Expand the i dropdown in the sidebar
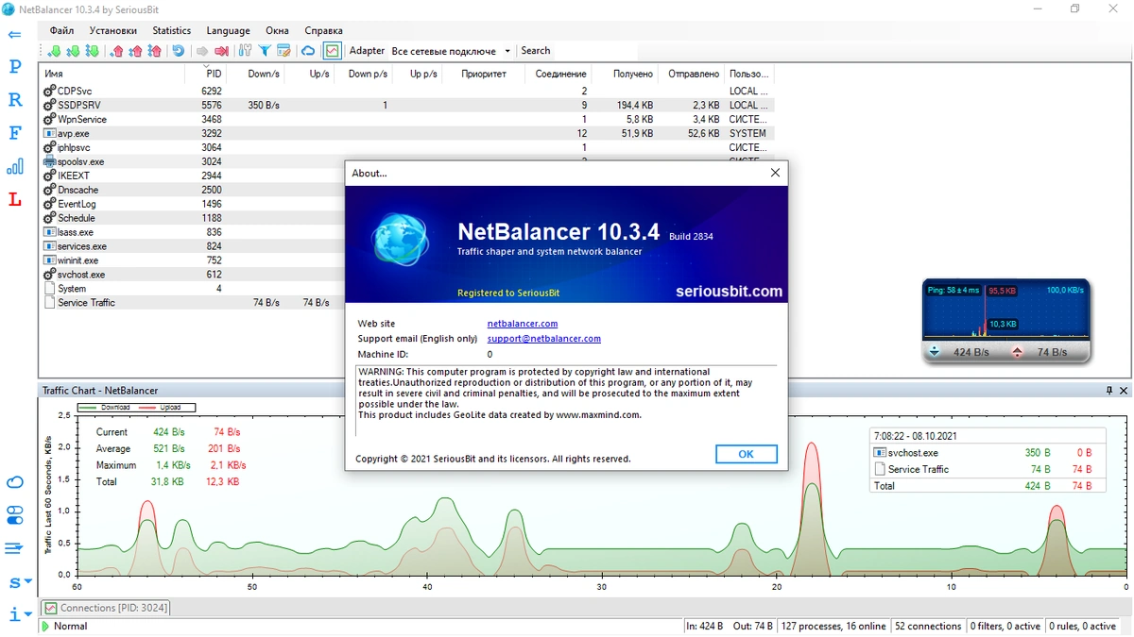 click(19, 614)
